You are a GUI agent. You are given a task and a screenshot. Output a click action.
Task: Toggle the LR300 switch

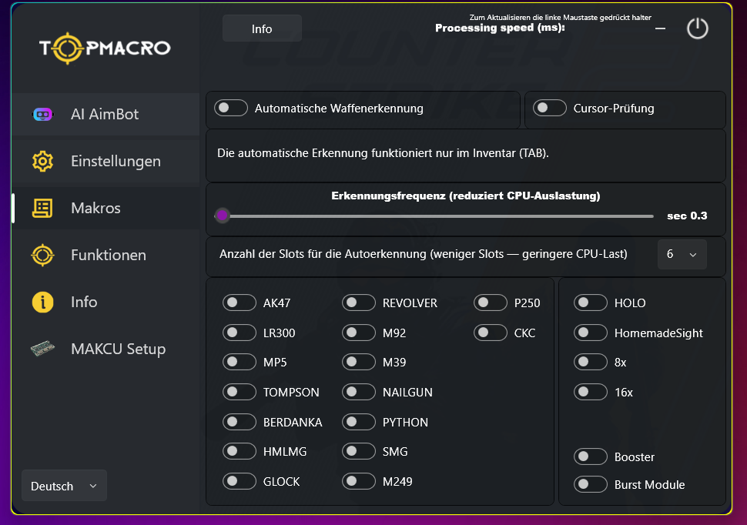click(x=240, y=333)
